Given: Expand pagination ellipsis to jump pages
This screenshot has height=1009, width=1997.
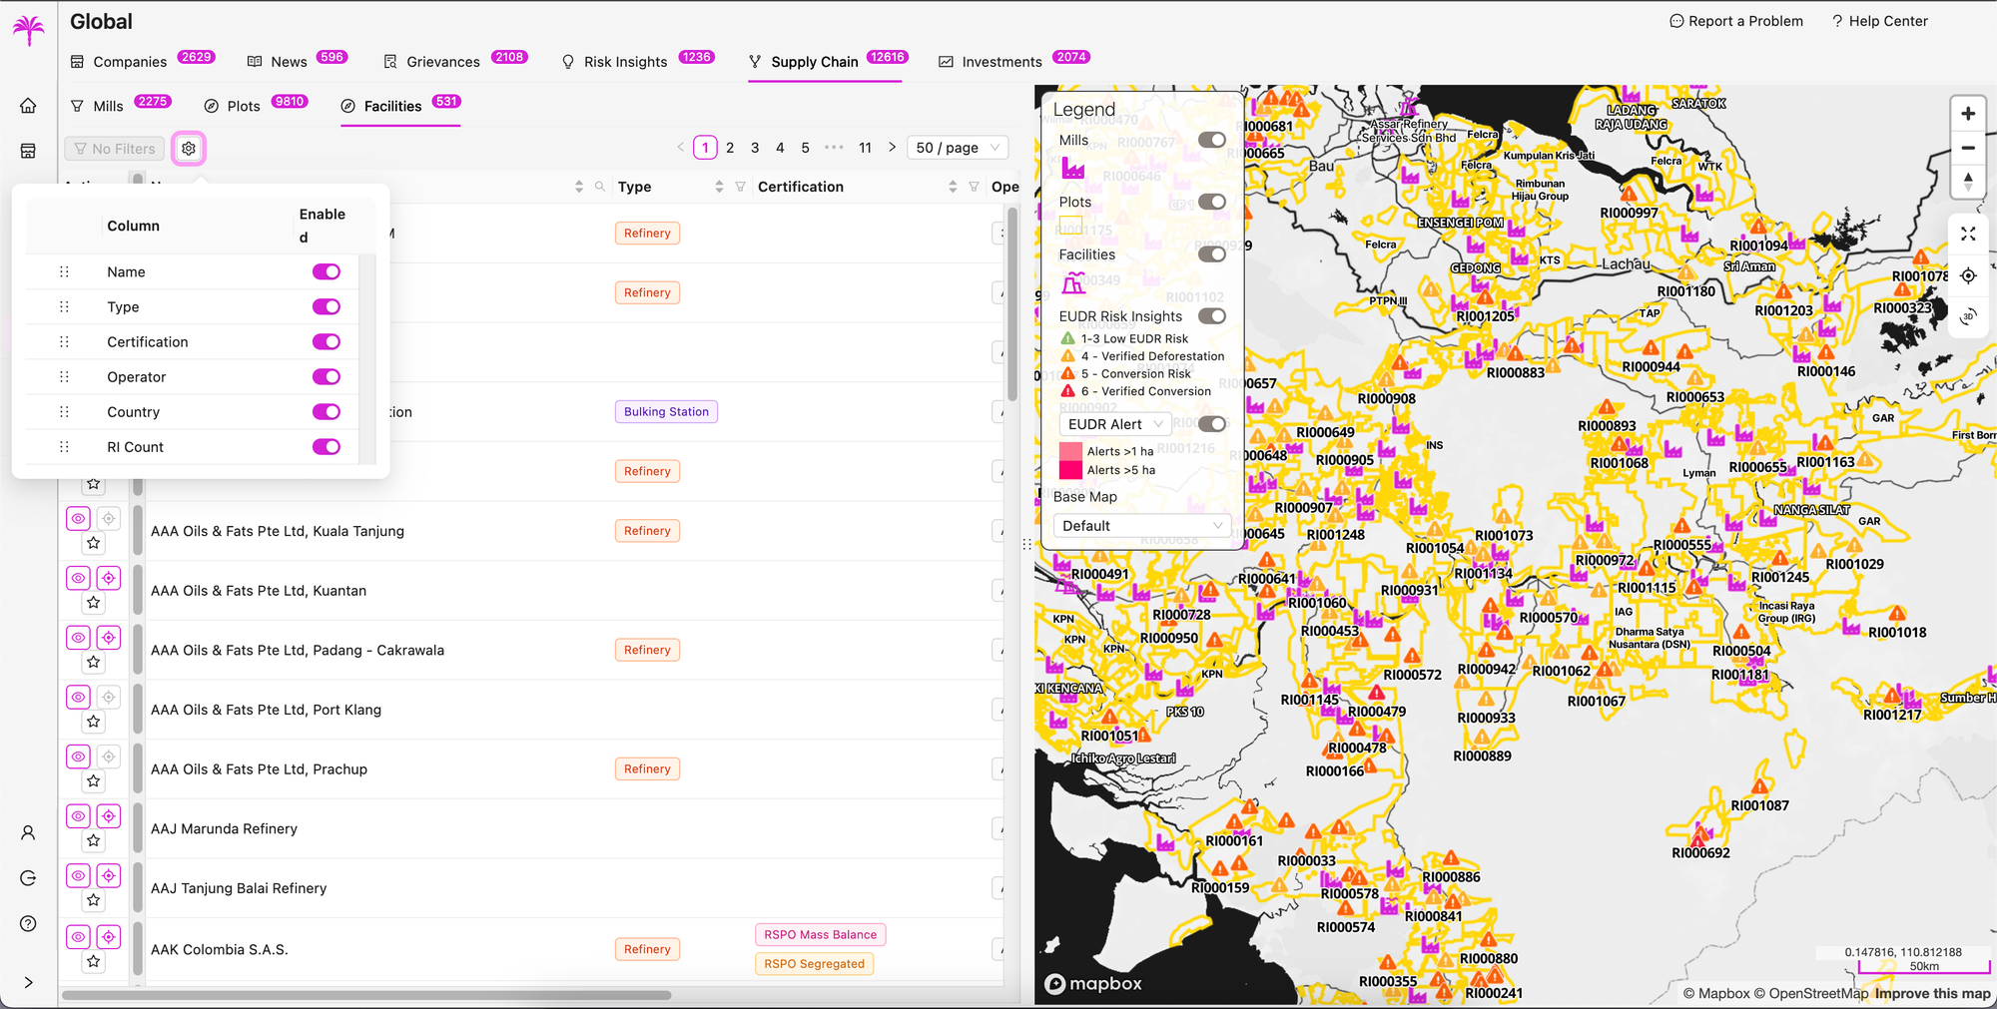Looking at the screenshot, I should (x=834, y=148).
